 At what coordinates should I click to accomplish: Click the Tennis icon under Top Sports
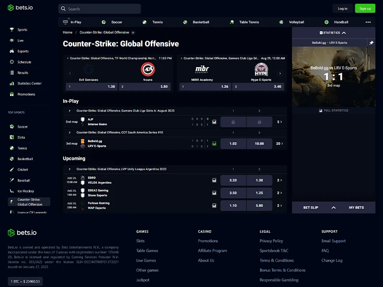click(11, 148)
